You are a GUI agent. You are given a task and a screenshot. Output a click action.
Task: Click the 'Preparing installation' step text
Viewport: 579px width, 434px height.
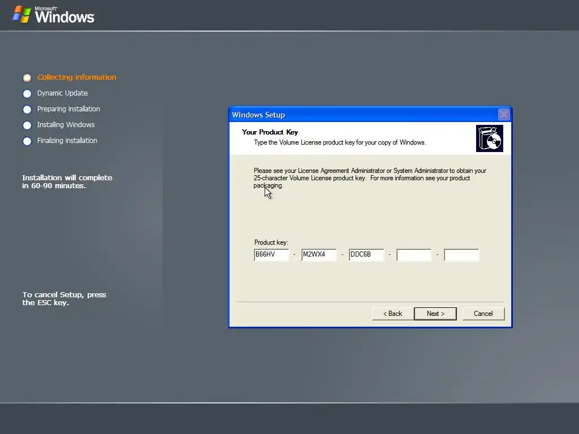(x=68, y=109)
